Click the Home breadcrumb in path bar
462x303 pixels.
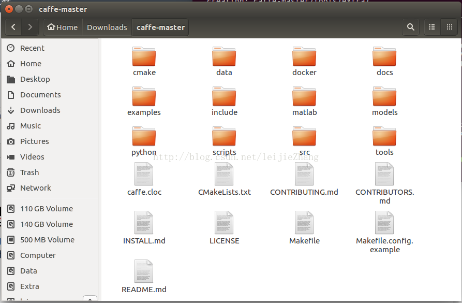[63, 27]
